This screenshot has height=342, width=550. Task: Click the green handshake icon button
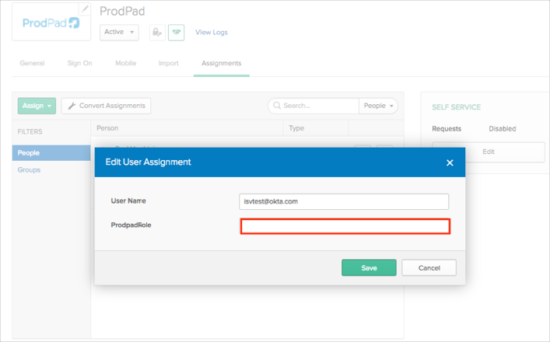176,33
